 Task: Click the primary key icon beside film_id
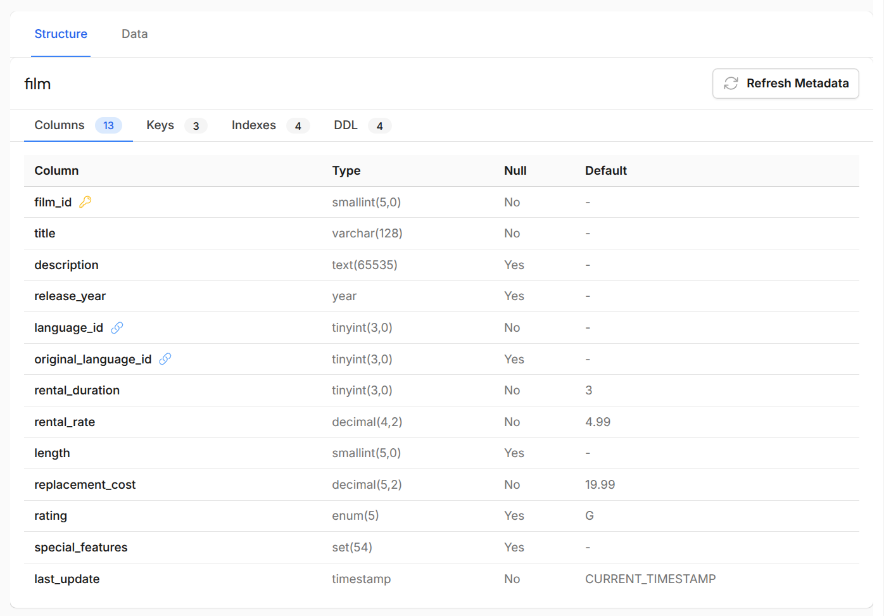[85, 202]
